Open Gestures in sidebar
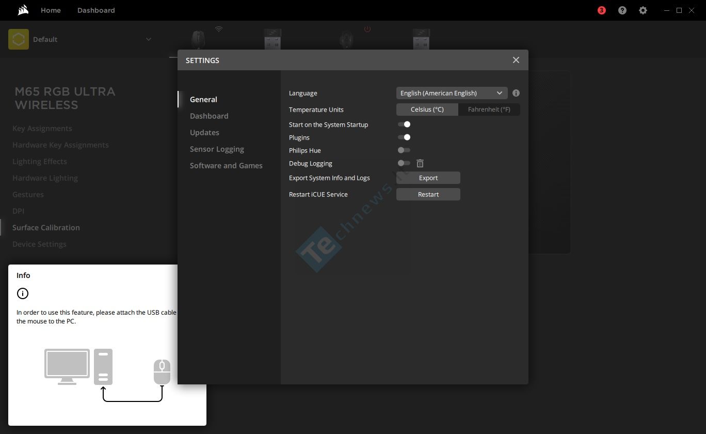The height and width of the screenshot is (434, 706). tap(28, 194)
